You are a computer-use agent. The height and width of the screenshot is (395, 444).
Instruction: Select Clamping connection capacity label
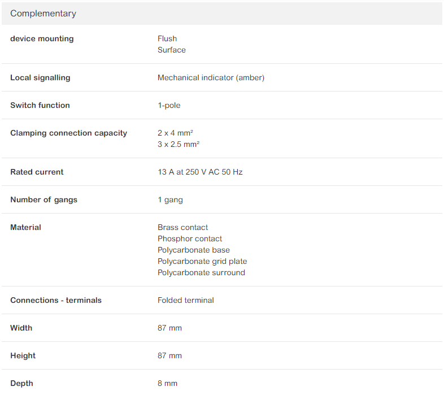[x=68, y=133]
